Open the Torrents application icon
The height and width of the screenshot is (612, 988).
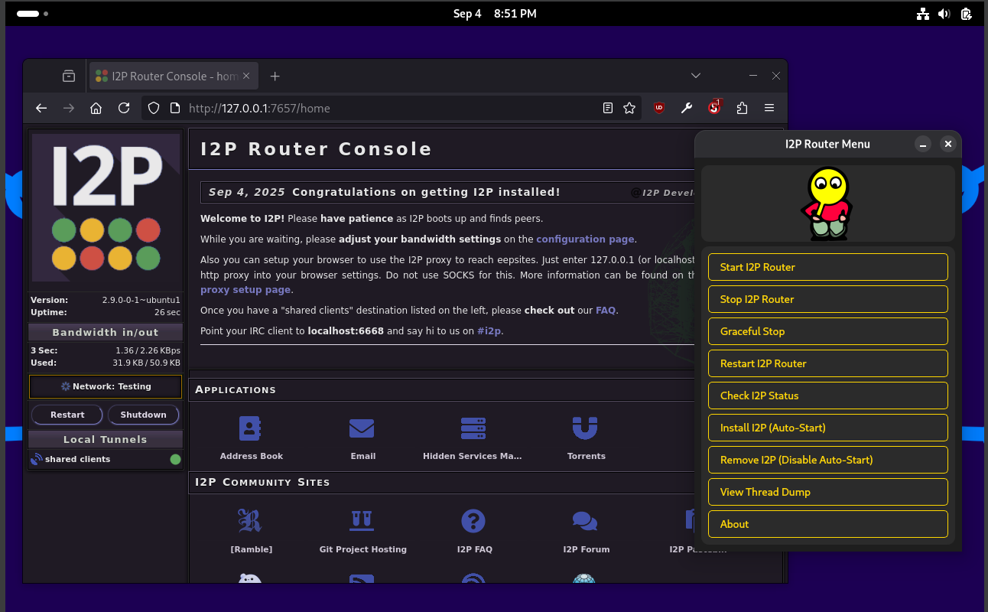click(585, 429)
